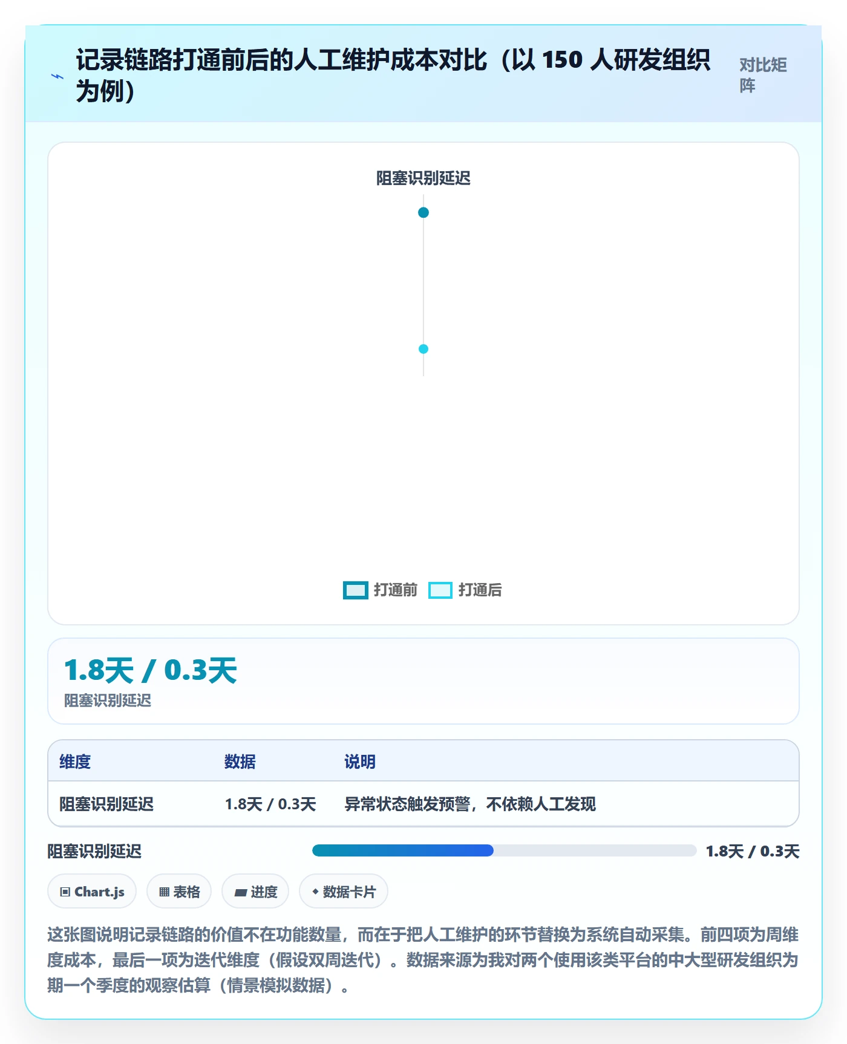Screen dimensions: 847x1044
Task: Select the 进度 chip
Action: [x=255, y=892]
